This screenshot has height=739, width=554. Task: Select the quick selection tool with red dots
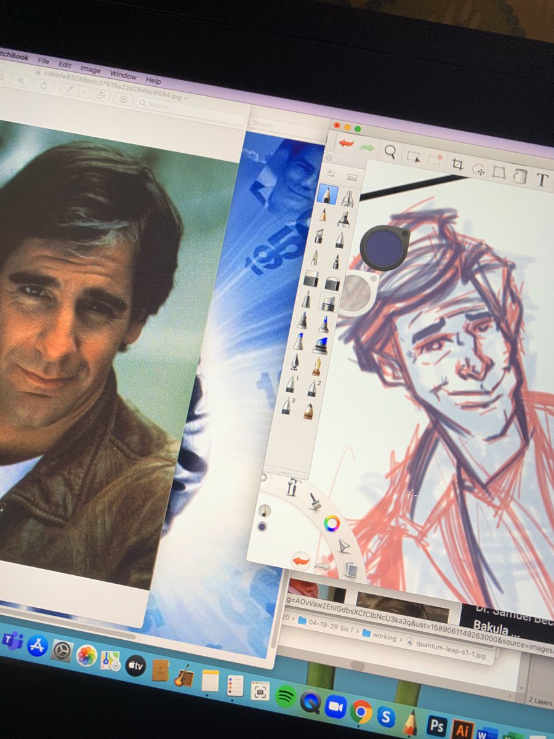point(435,159)
